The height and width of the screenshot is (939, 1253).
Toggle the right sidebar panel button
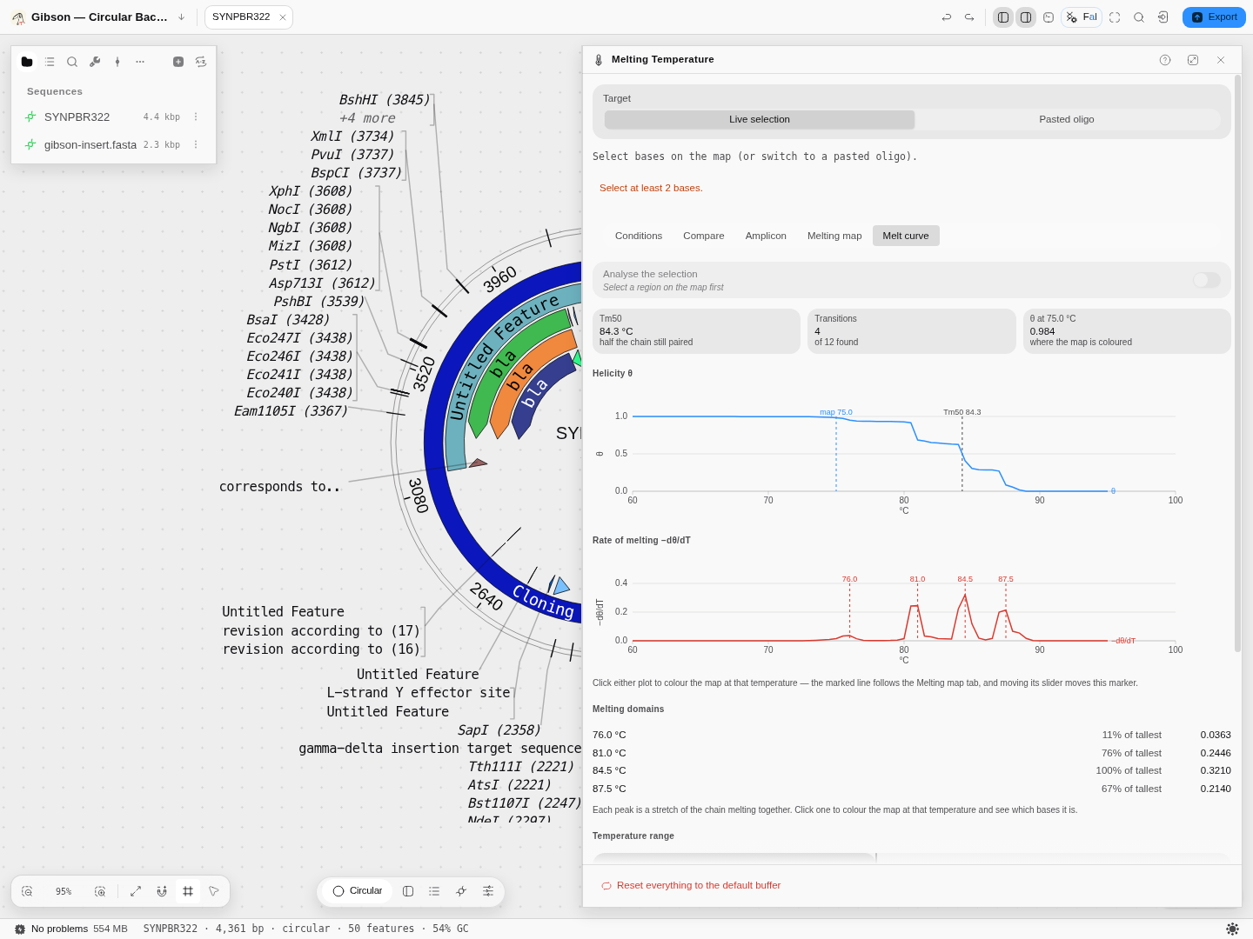pyautogui.click(x=1026, y=17)
